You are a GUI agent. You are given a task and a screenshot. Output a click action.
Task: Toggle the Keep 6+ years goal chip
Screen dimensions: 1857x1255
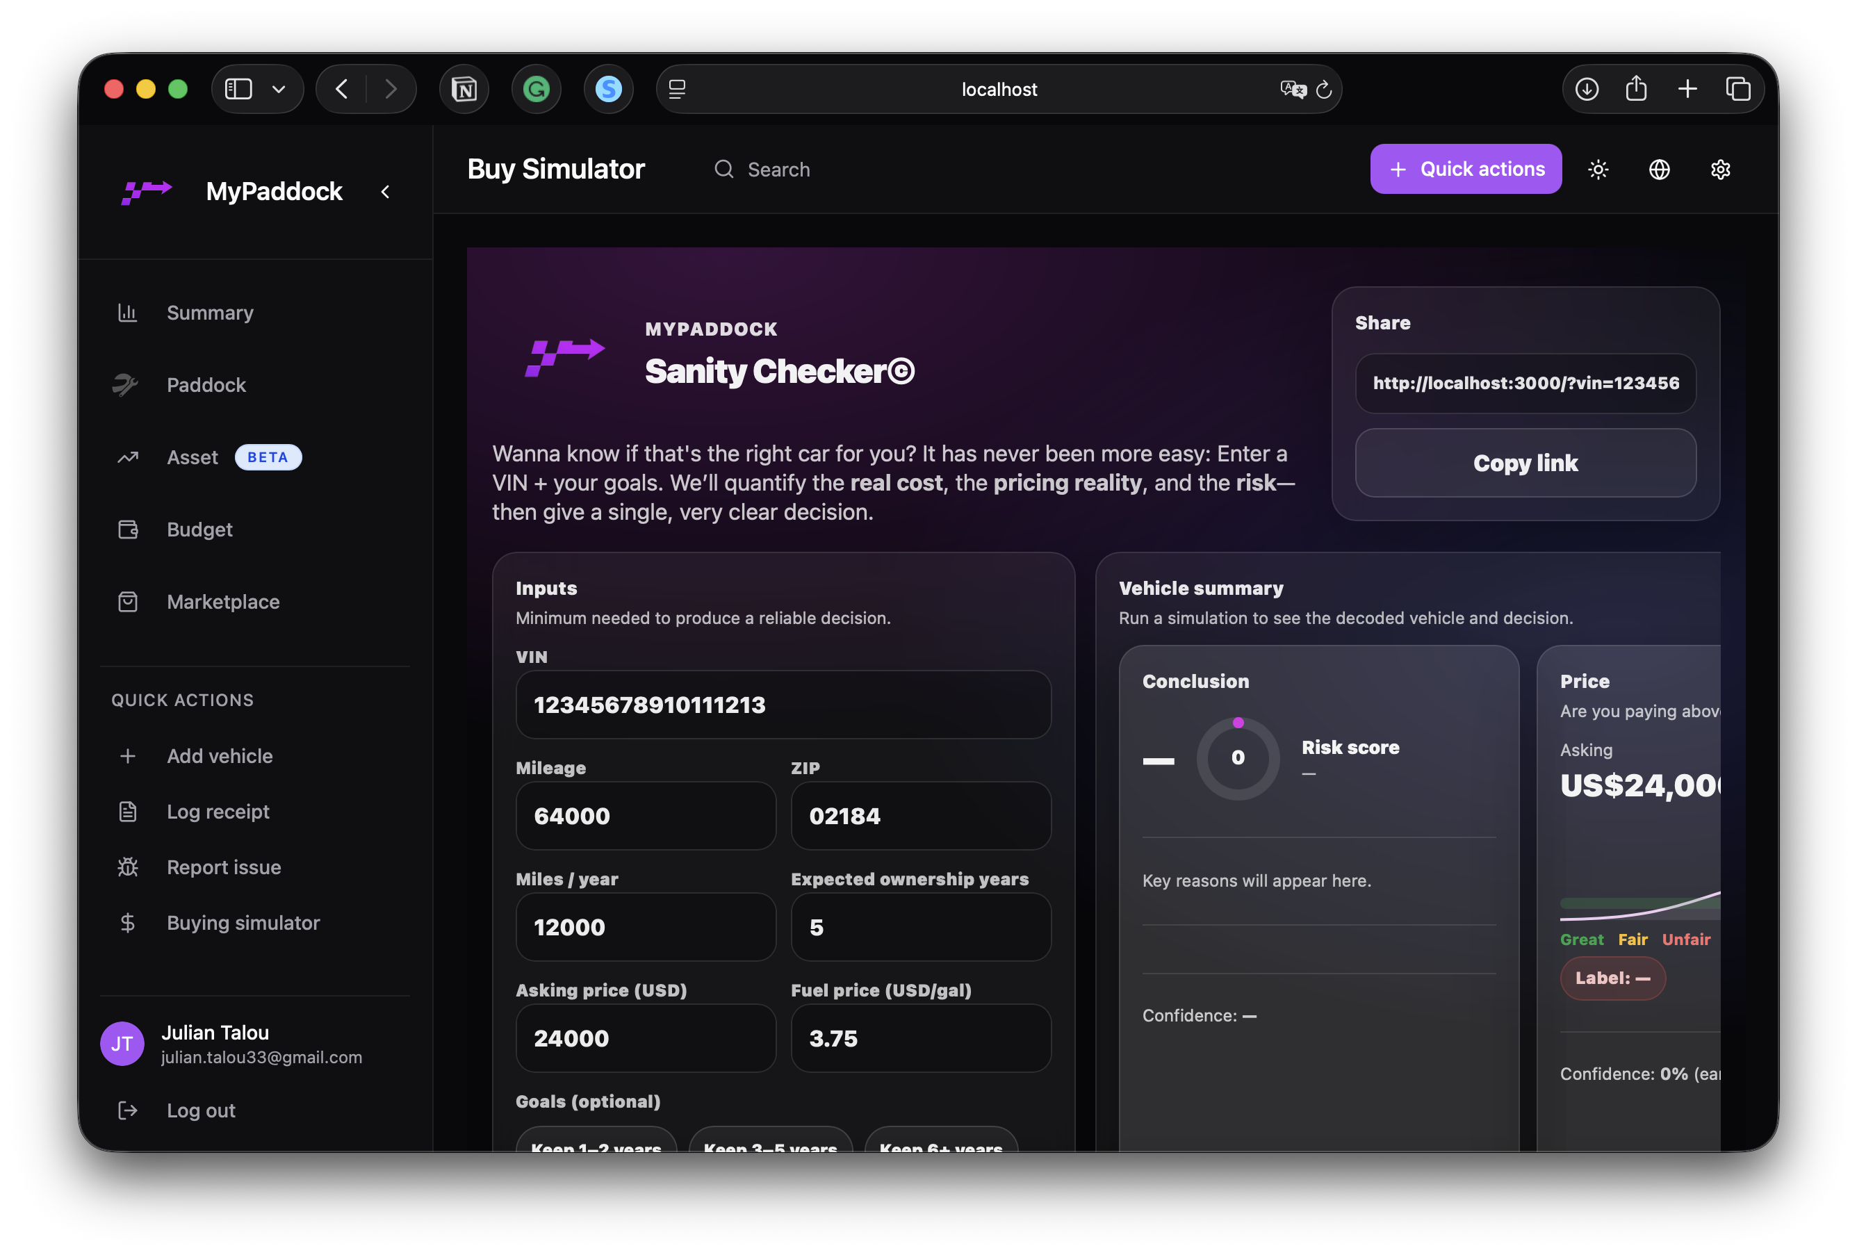tap(940, 1142)
